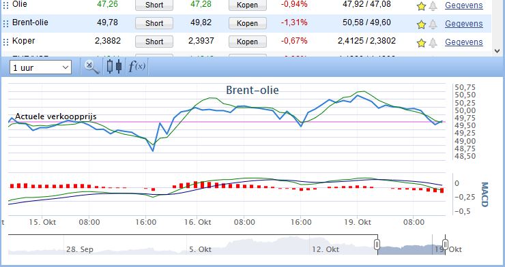505x267 pixels.
Task: Click right range handle of chart navigator
Action: pyautogui.click(x=445, y=245)
